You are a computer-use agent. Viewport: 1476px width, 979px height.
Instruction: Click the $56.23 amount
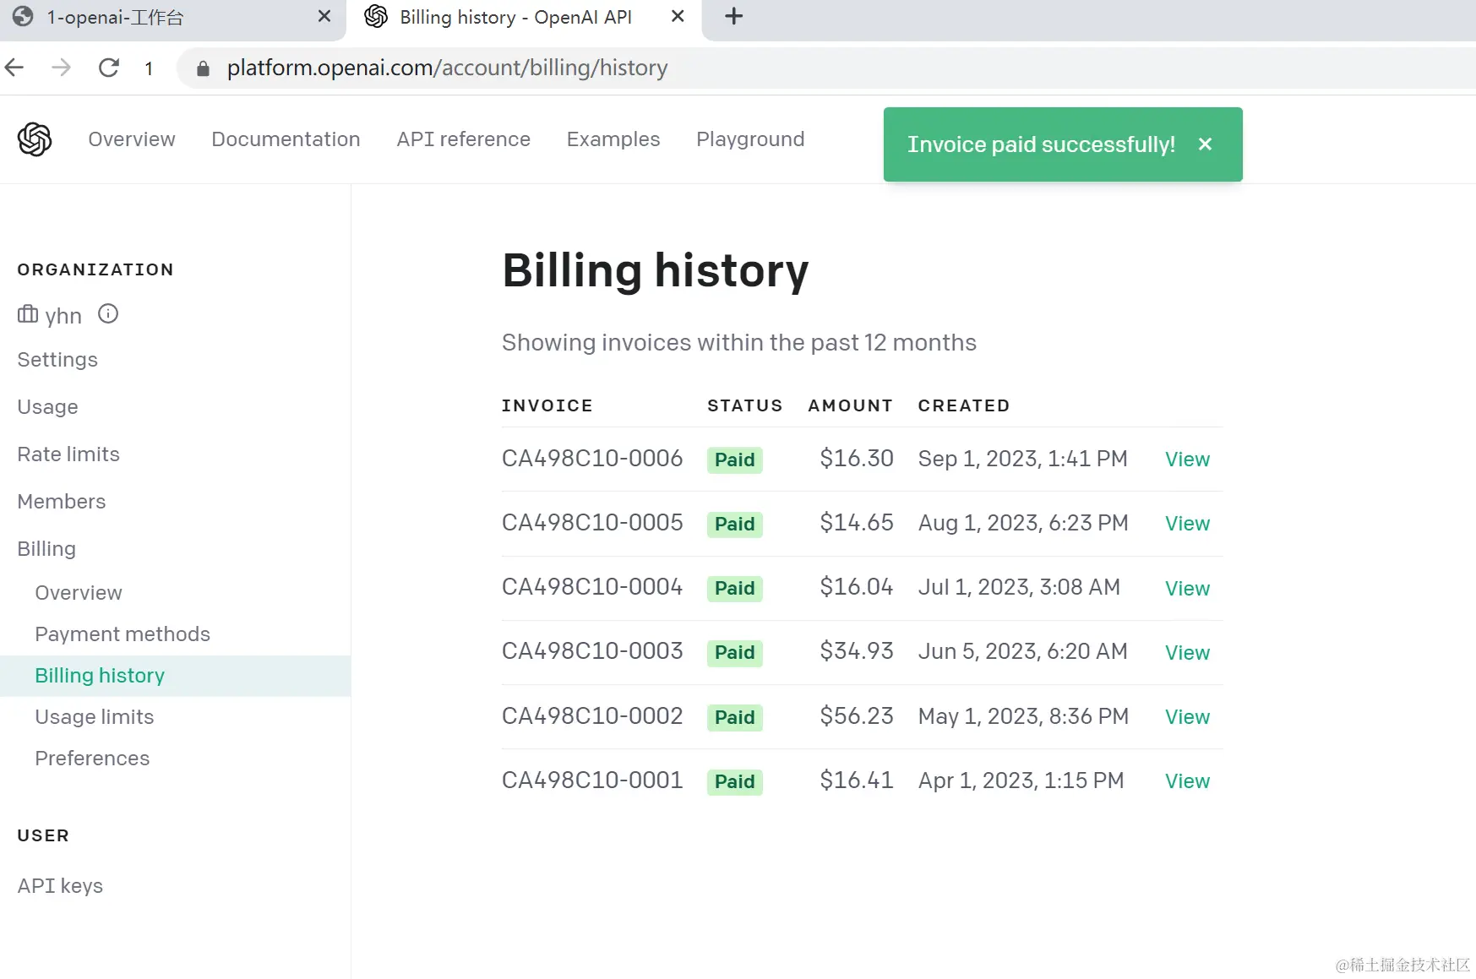(857, 716)
